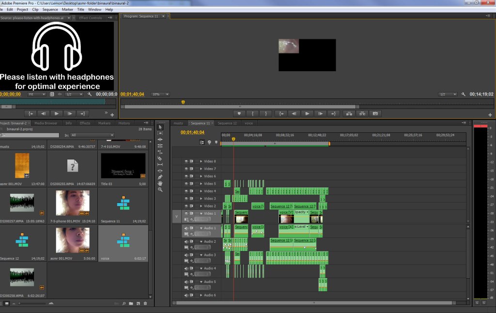496x313 pixels.
Task: Mute the Audio 1 track
Action: (x=186, y=227)
